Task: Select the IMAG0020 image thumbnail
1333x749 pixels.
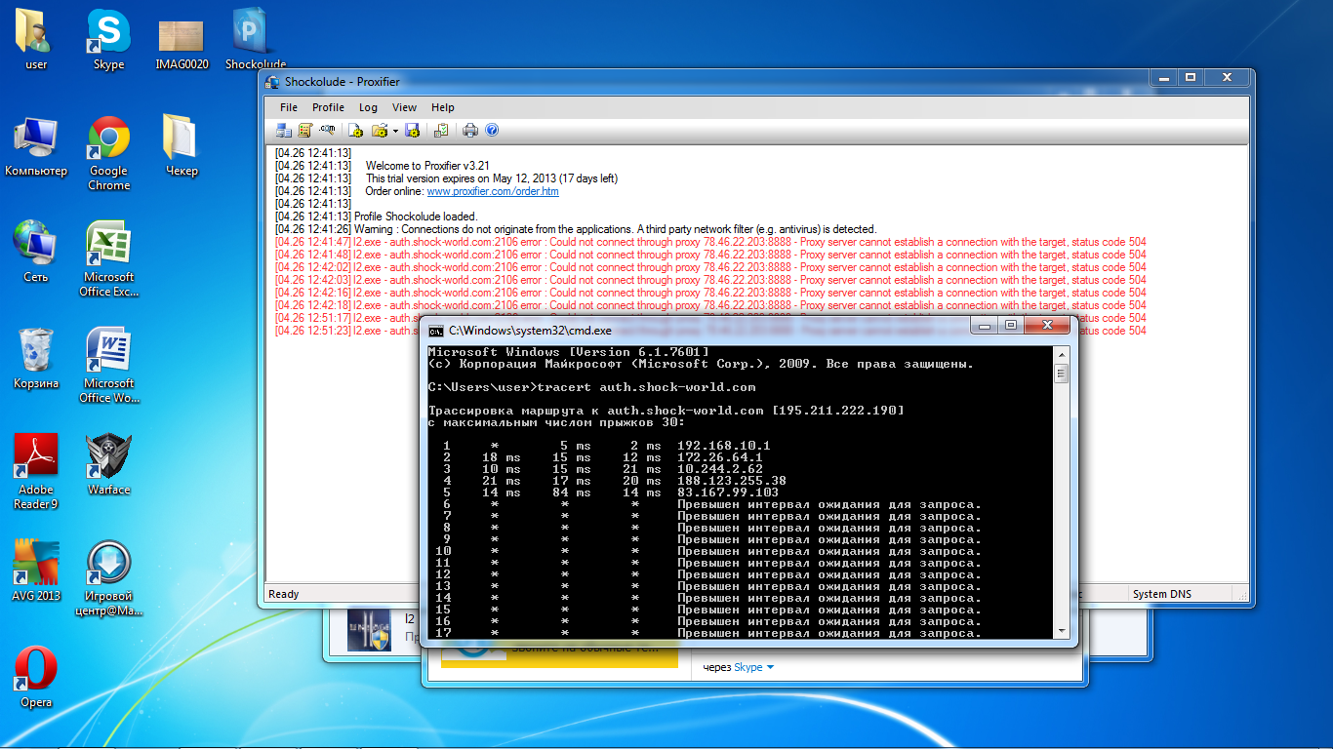Action: coord(182,45)
